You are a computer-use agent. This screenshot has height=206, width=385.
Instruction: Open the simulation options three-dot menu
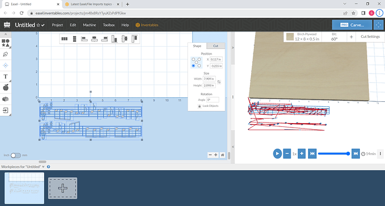point(381,154)
